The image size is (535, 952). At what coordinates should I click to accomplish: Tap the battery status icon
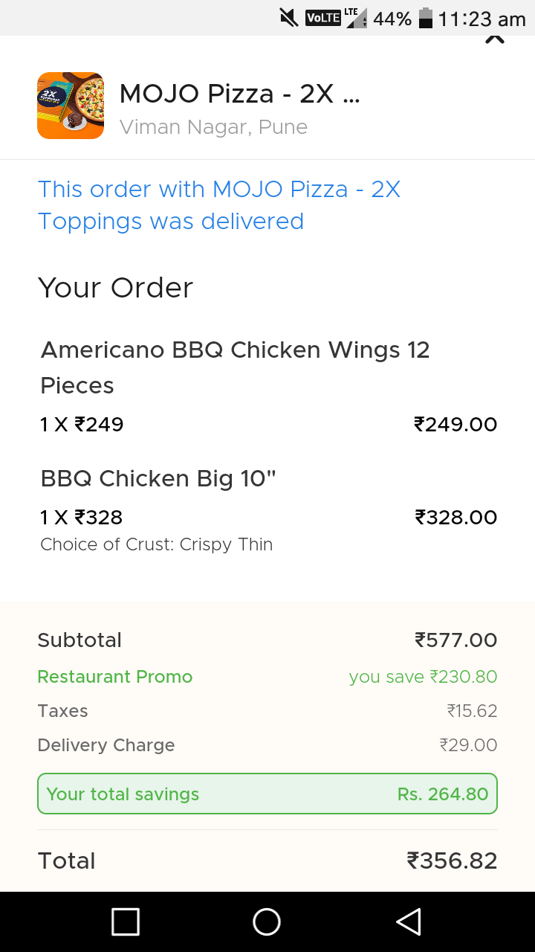click(426, 18)
